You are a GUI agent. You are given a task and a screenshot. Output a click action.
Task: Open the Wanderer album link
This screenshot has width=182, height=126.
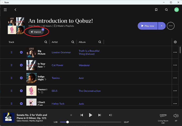click(84, 65)
